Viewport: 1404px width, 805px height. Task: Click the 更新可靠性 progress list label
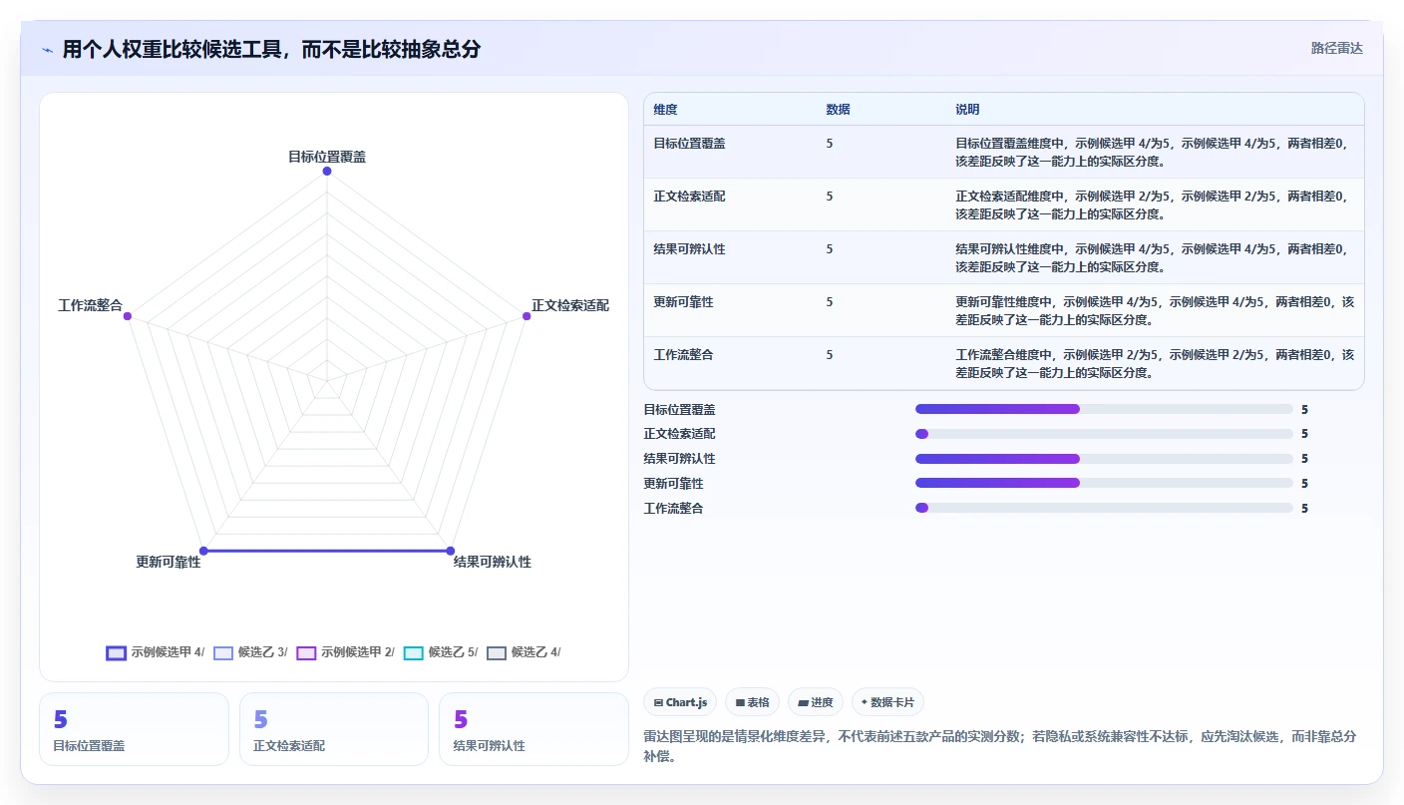[673, 484]
